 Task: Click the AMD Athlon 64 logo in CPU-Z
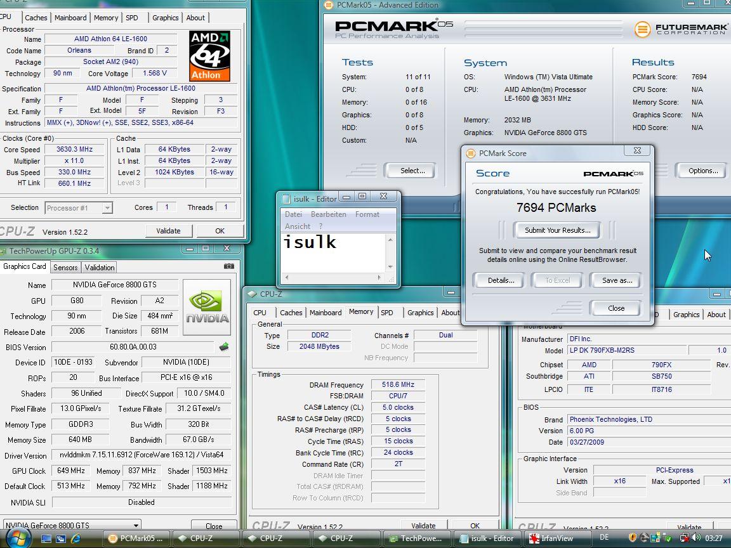(209, 56)
